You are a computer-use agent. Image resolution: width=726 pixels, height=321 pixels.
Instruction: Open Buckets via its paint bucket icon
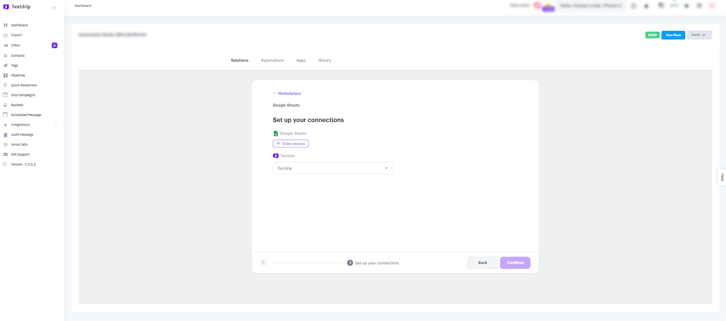[5, 105]
